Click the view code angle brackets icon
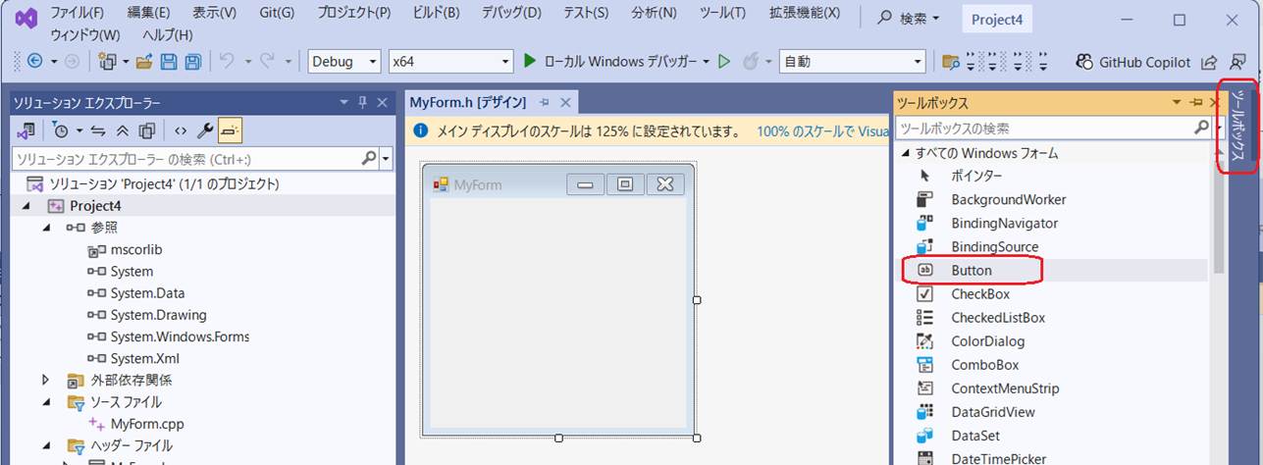 click(181, 129)
